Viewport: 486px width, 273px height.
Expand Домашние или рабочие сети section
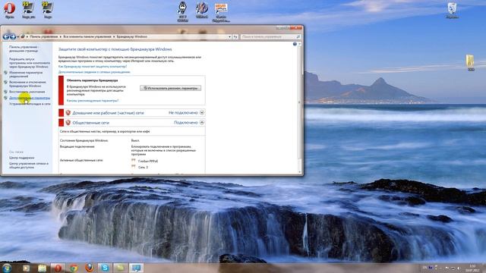[x=202, y=113]
